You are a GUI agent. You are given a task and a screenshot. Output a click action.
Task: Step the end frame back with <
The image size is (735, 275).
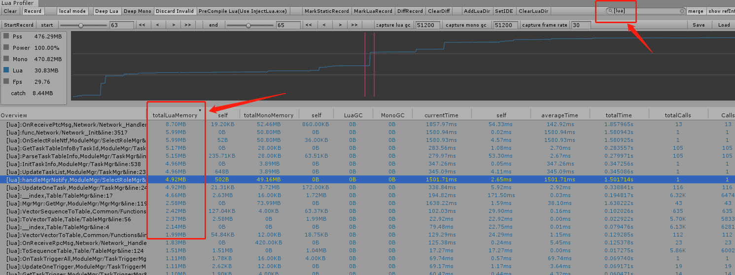click(x=324, y=25)
